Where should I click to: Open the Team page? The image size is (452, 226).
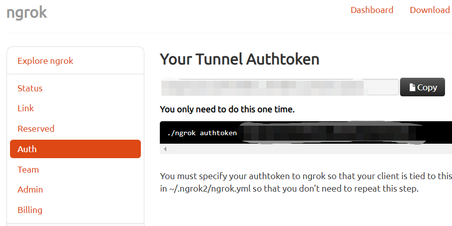click(x=28, y=170)
